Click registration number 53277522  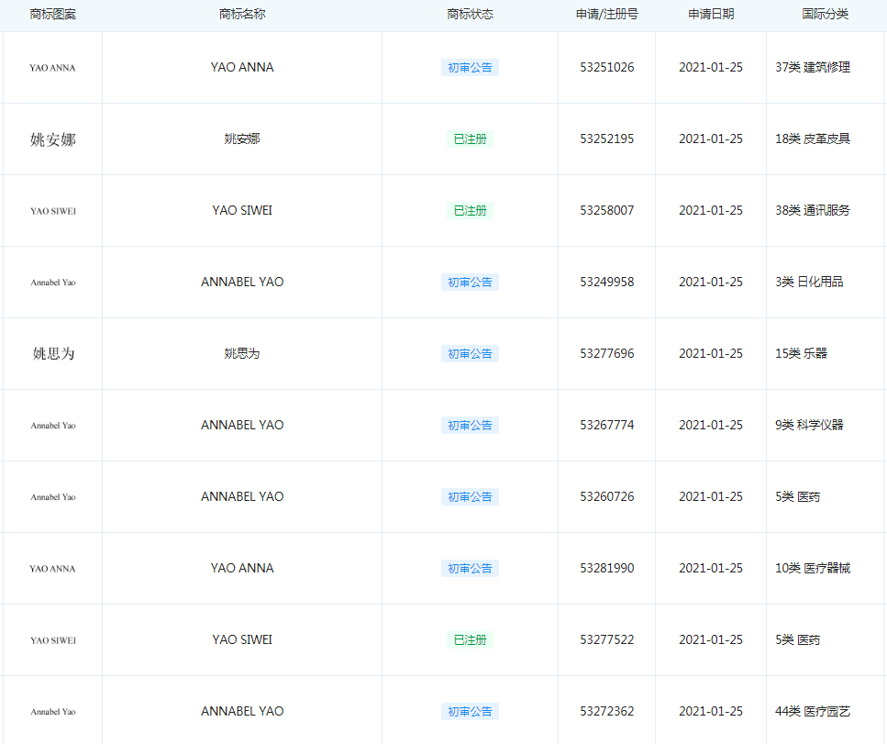pos(607,640)
